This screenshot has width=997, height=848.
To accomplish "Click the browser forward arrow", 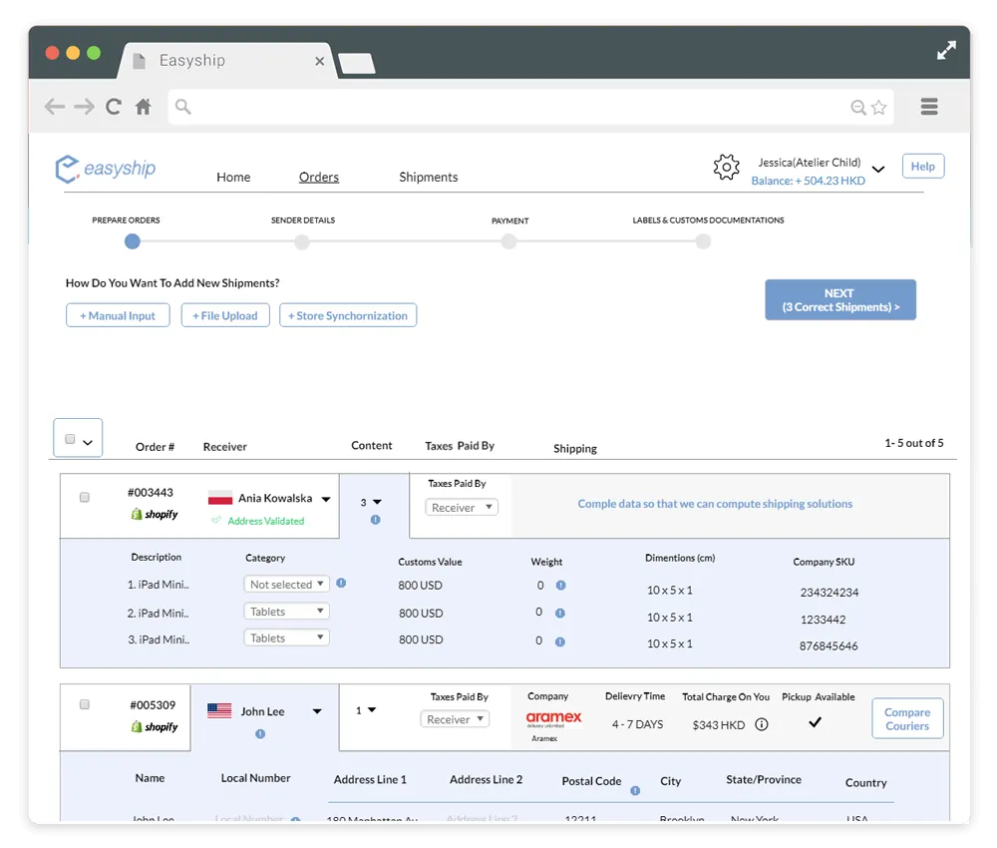I will [84, 106].
